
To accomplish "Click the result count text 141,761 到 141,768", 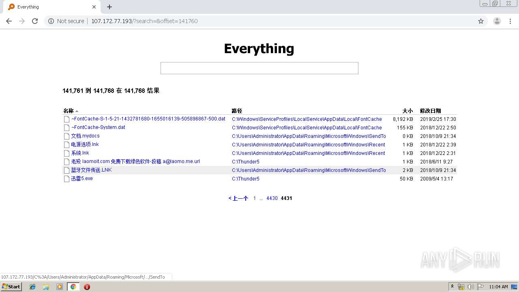I will click(x=111, y=91).
